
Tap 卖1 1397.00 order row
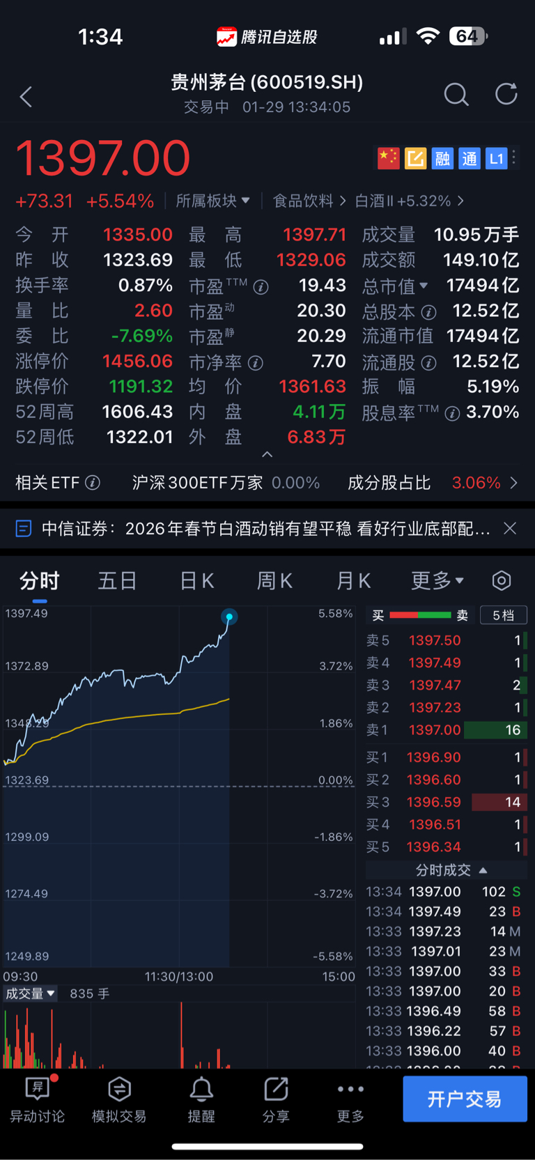coord(447,729)
